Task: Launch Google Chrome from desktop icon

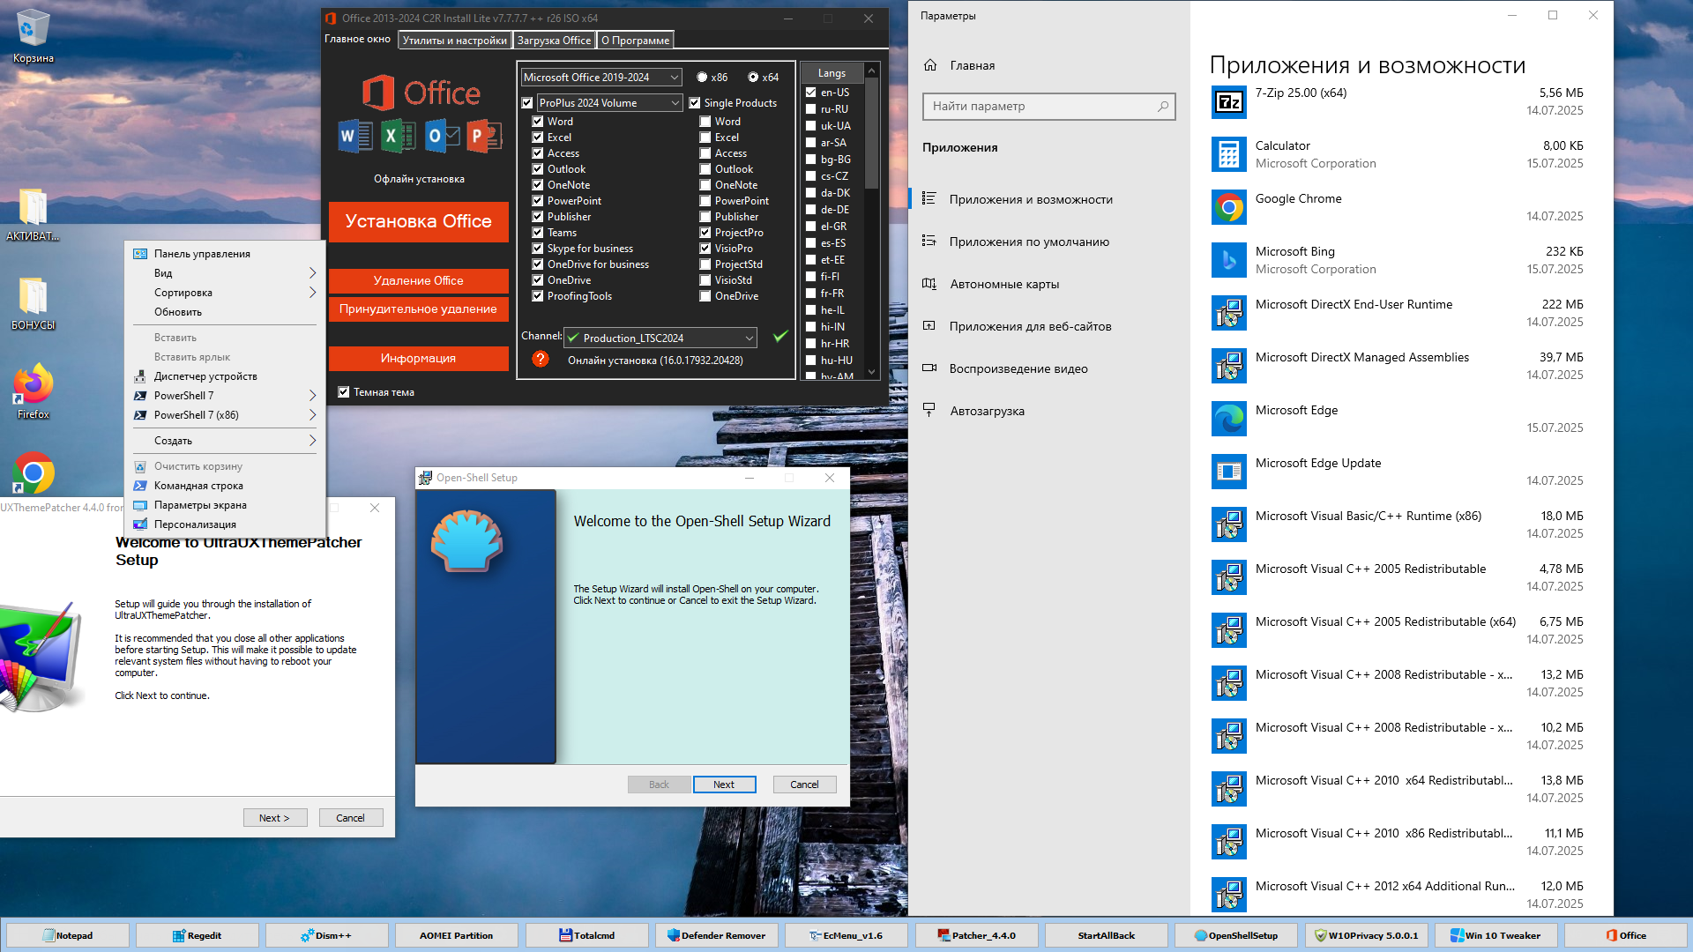Action: tap(33, 473)
